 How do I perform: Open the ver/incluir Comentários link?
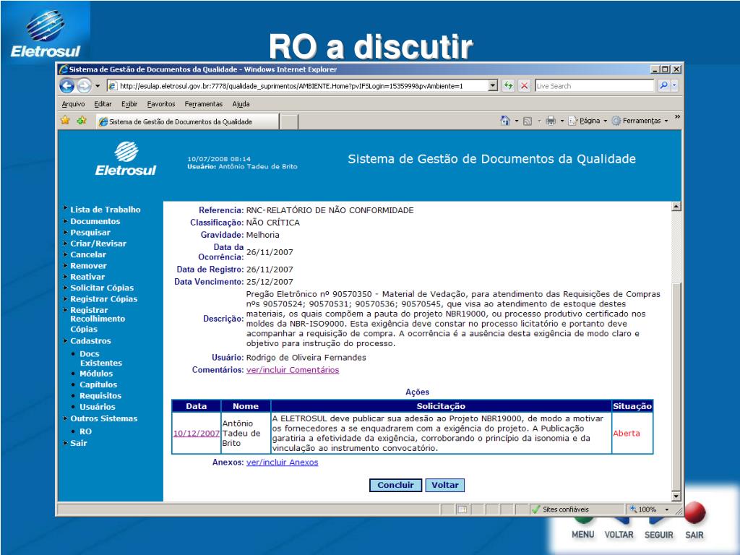[293, 370]
